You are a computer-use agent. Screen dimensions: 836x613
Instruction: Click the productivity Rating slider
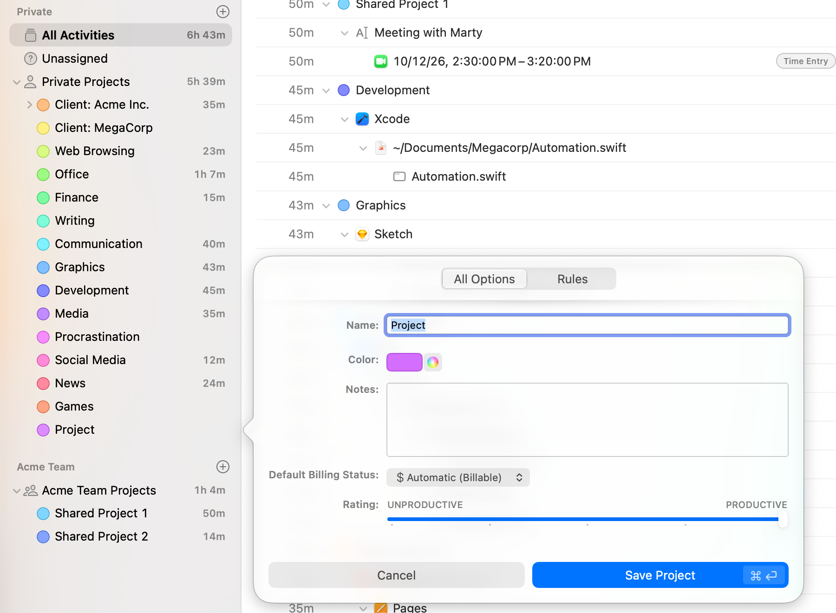587,519
